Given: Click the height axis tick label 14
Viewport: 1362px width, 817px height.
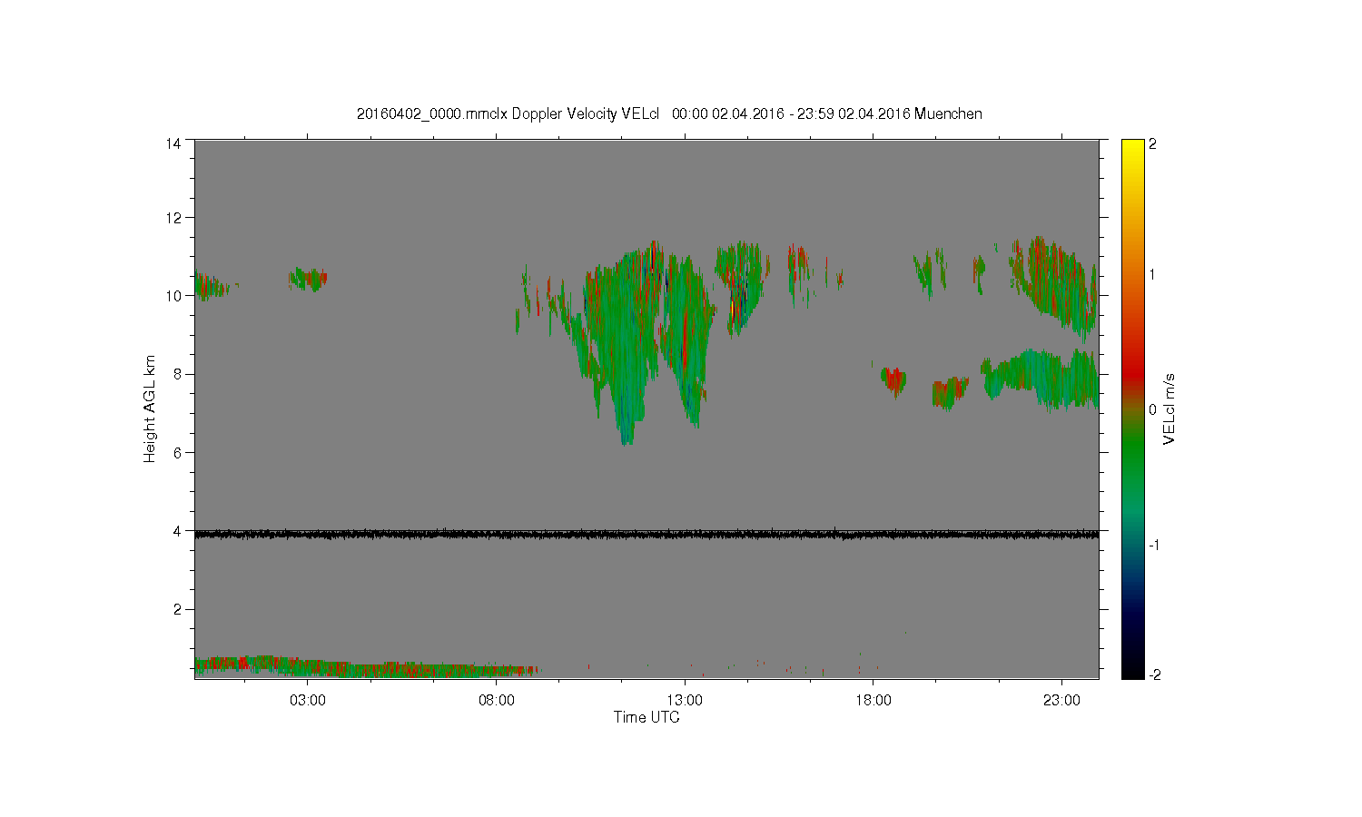Looking at the screenshot, I should [x=173, y=143].
